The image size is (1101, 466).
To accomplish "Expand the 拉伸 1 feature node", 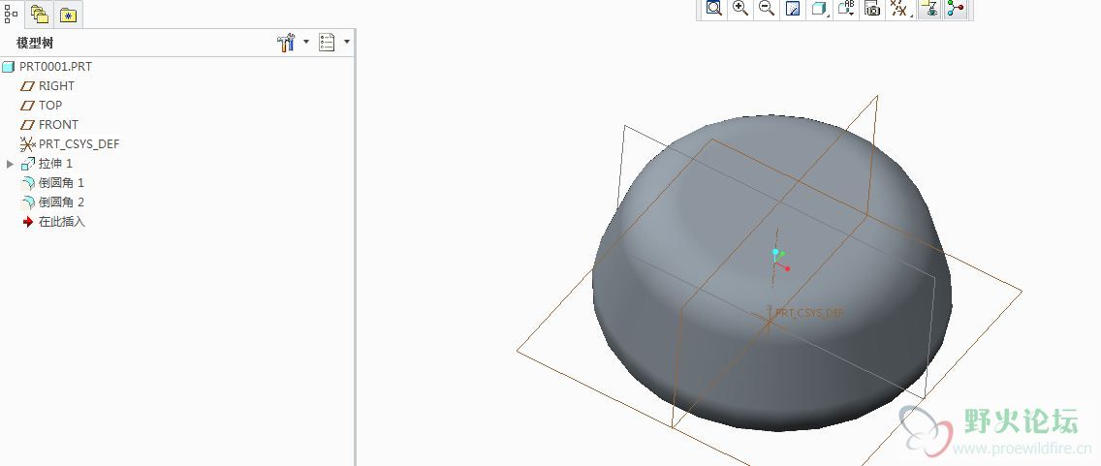I will coord(10,164).
